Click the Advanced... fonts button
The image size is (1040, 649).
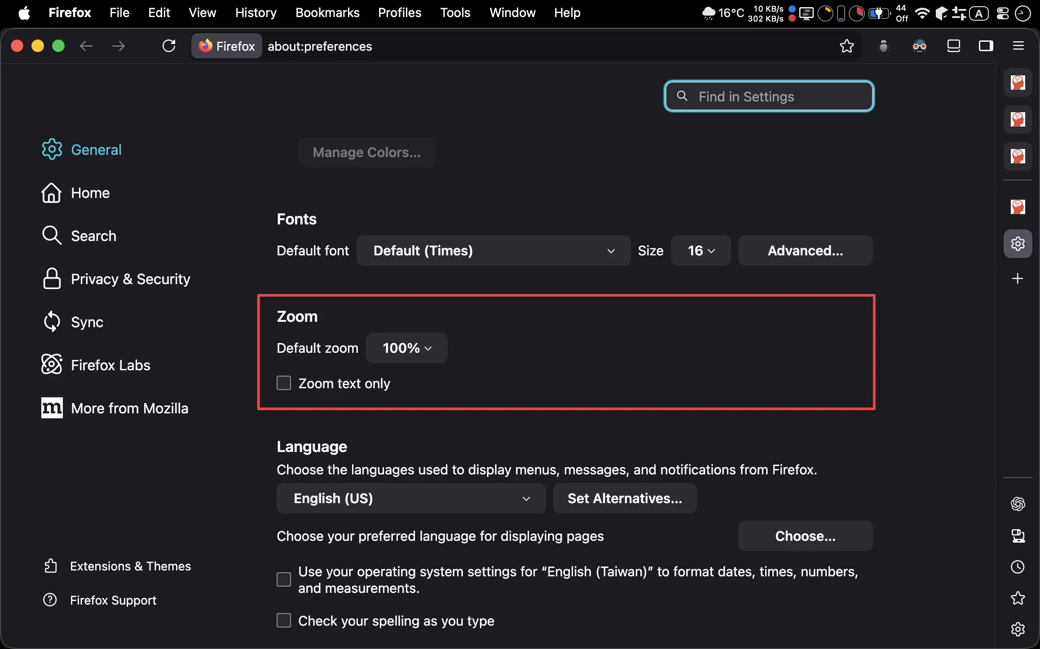point(805,250)
